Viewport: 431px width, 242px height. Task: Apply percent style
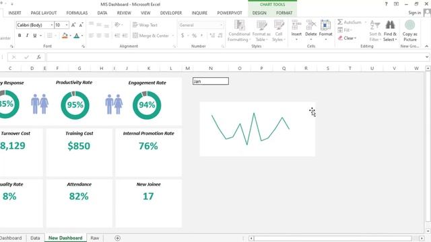pos(194,36)
